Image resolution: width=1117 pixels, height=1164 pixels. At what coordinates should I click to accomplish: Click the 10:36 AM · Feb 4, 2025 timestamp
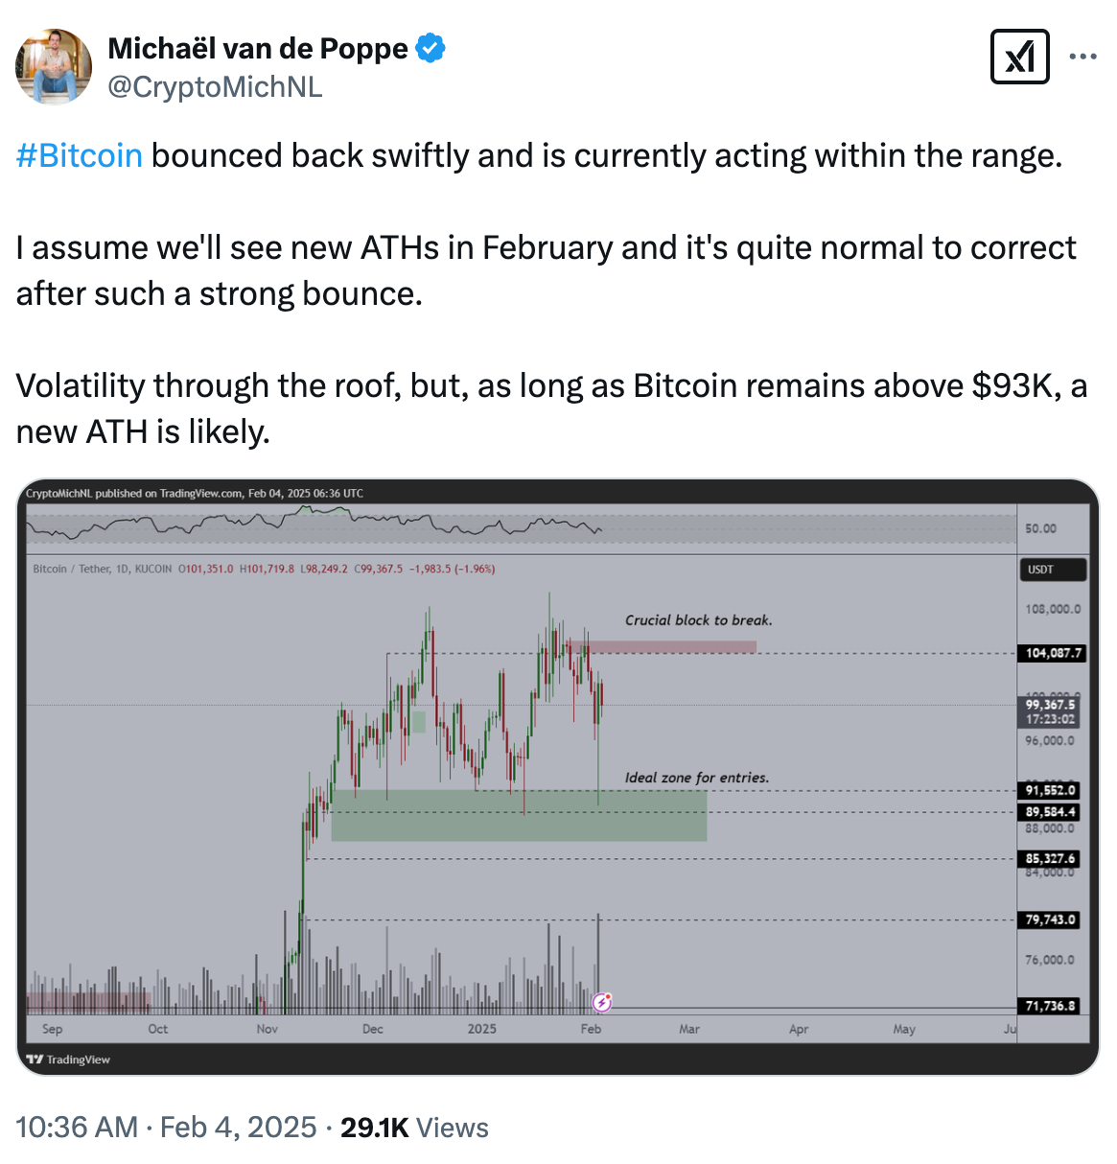(166, 1128)
